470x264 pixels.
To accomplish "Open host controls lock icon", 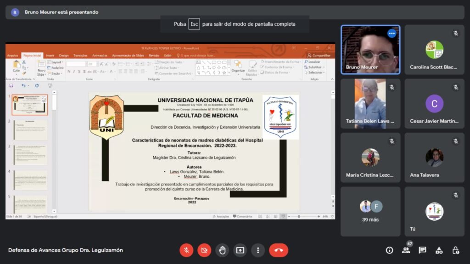I will point(455,250).
